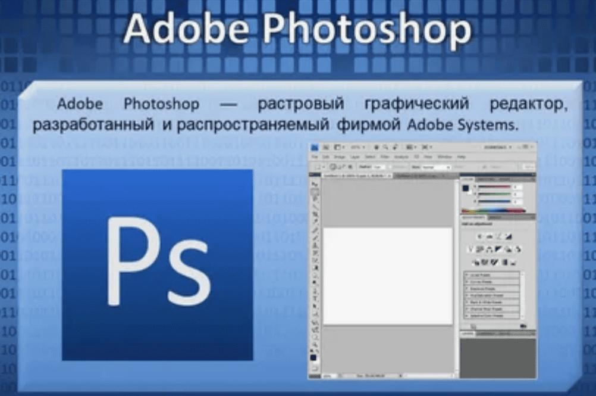The image size is (596, 396).
Task: Select the Move tool in Photoshop toolbox
Action: [315, 184]
